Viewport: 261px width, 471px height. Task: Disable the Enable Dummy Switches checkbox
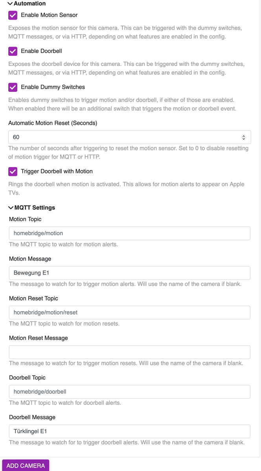[13, 87]
